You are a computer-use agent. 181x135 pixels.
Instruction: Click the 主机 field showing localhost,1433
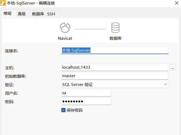[x=115, y=67]
